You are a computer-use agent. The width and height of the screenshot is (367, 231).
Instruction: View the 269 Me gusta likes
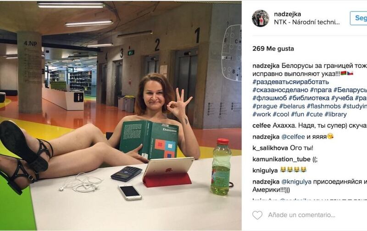273,49
